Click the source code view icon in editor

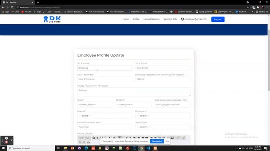tap(88, 142)
